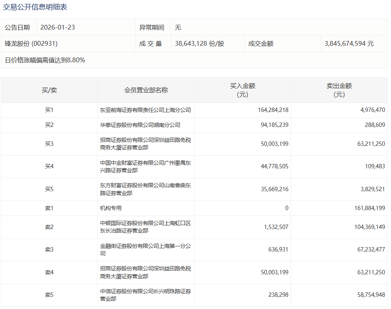Open 东亚前海证券有限责任公司上海分公司 entry
The image size is (391, 309).
[145, 110]
